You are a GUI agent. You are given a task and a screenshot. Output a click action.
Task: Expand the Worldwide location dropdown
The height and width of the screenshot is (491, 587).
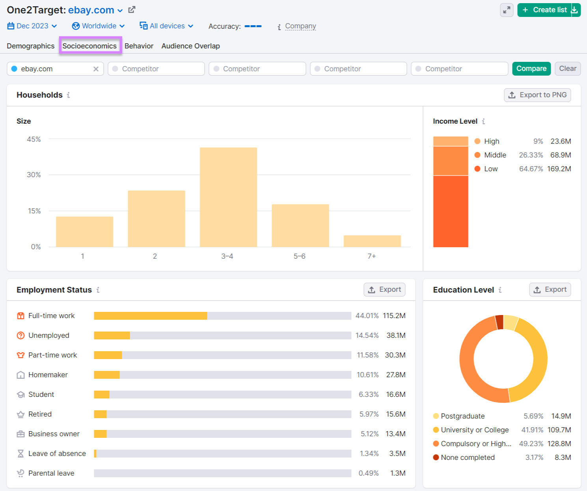point(98,26)
